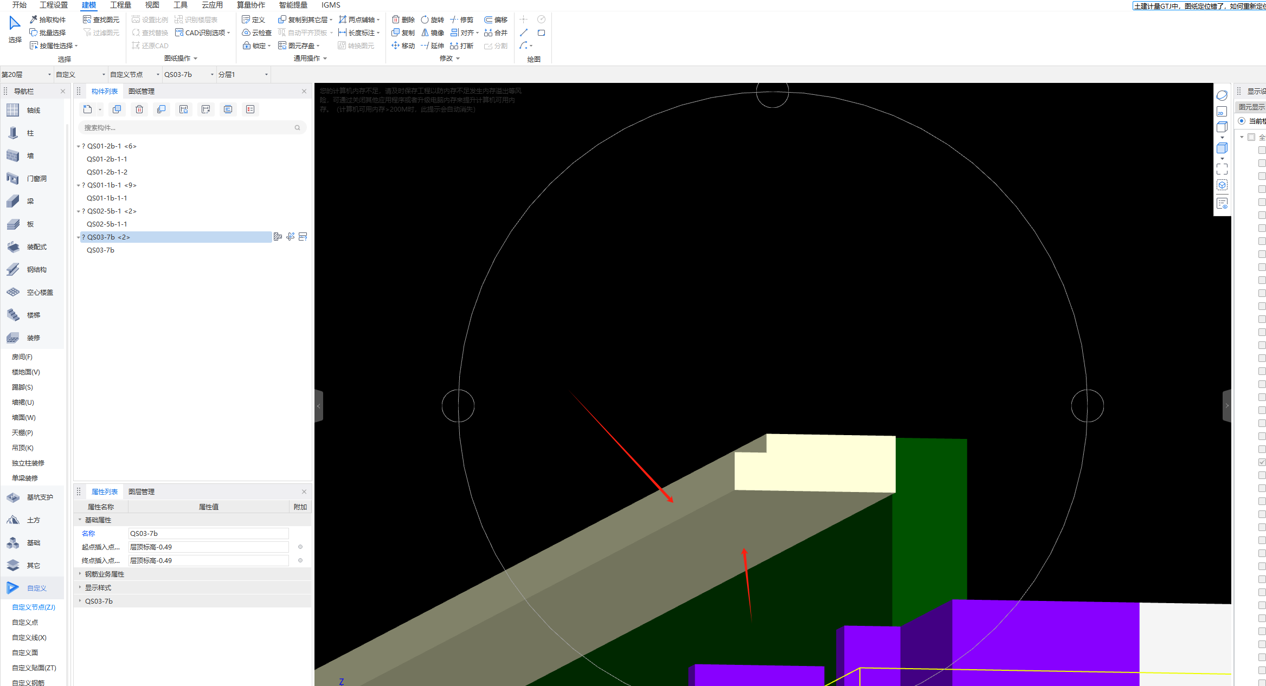Select the 打断 break tool

pos(462,46)
